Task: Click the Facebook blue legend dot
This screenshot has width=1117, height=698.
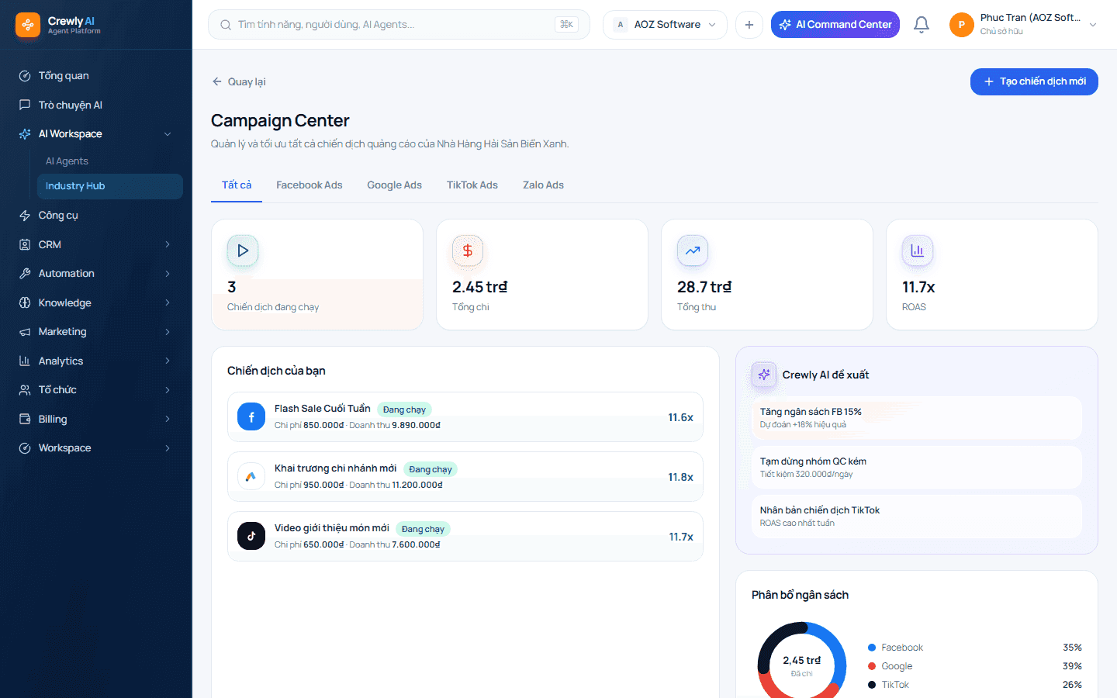Action: [872, 648]
